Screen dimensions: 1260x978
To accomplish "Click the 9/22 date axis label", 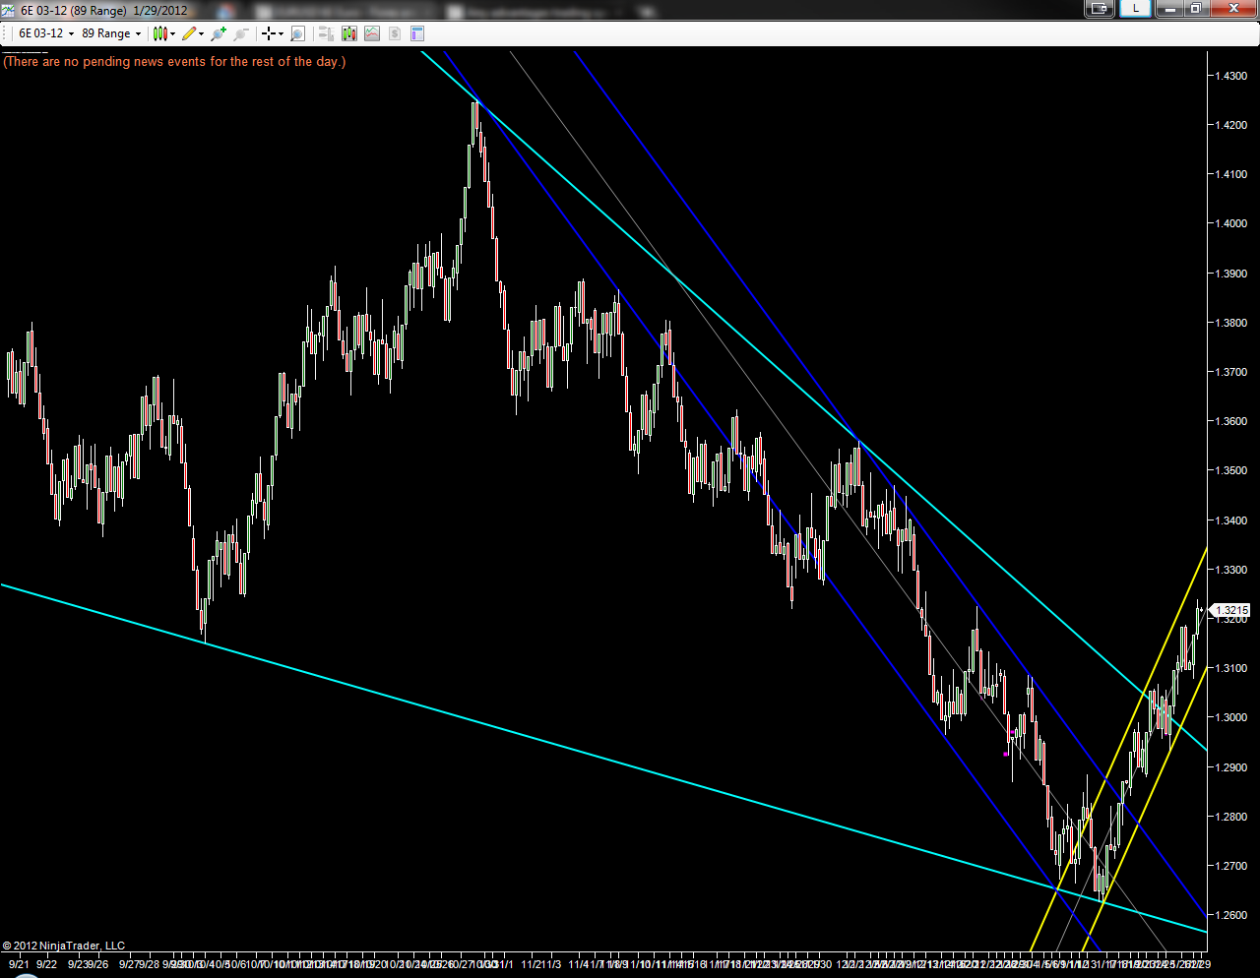I will pyautogui.click(x=46, y=964).
